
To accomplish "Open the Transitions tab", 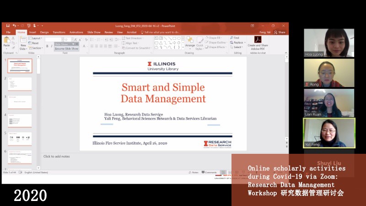I will pyautogui.click(x=59, y=32).
